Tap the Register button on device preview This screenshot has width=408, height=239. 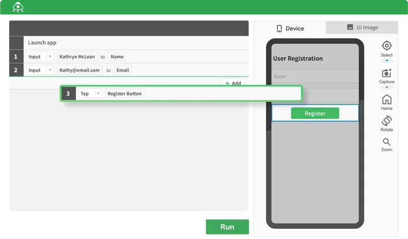[x=315, y=113]
